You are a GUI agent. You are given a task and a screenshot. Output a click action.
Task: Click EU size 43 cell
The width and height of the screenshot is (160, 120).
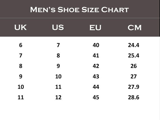coord(96,77)
